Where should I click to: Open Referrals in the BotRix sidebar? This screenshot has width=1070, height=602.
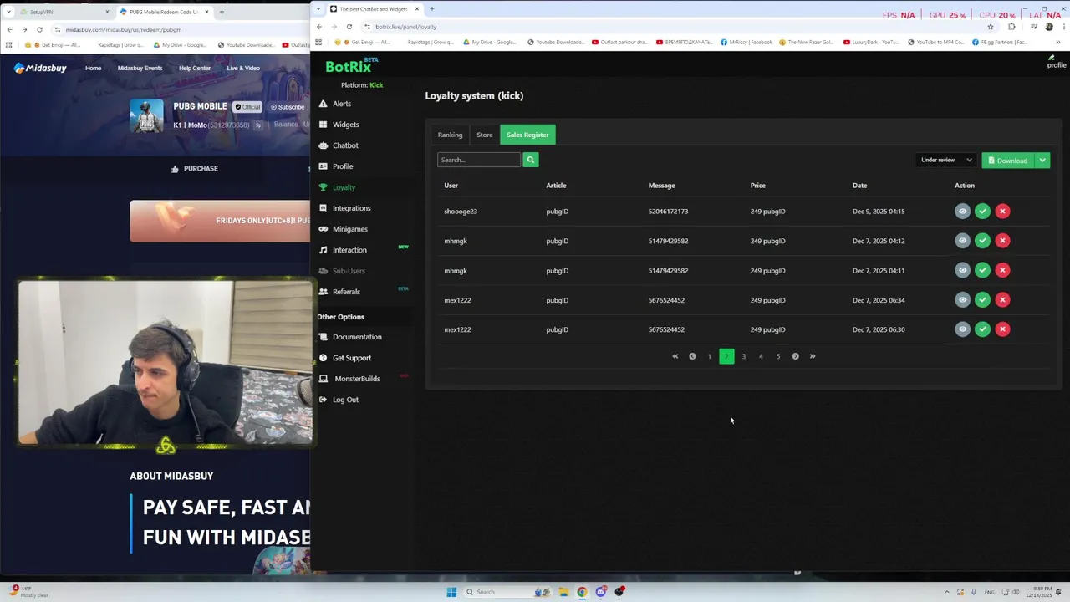pos(346,292)
